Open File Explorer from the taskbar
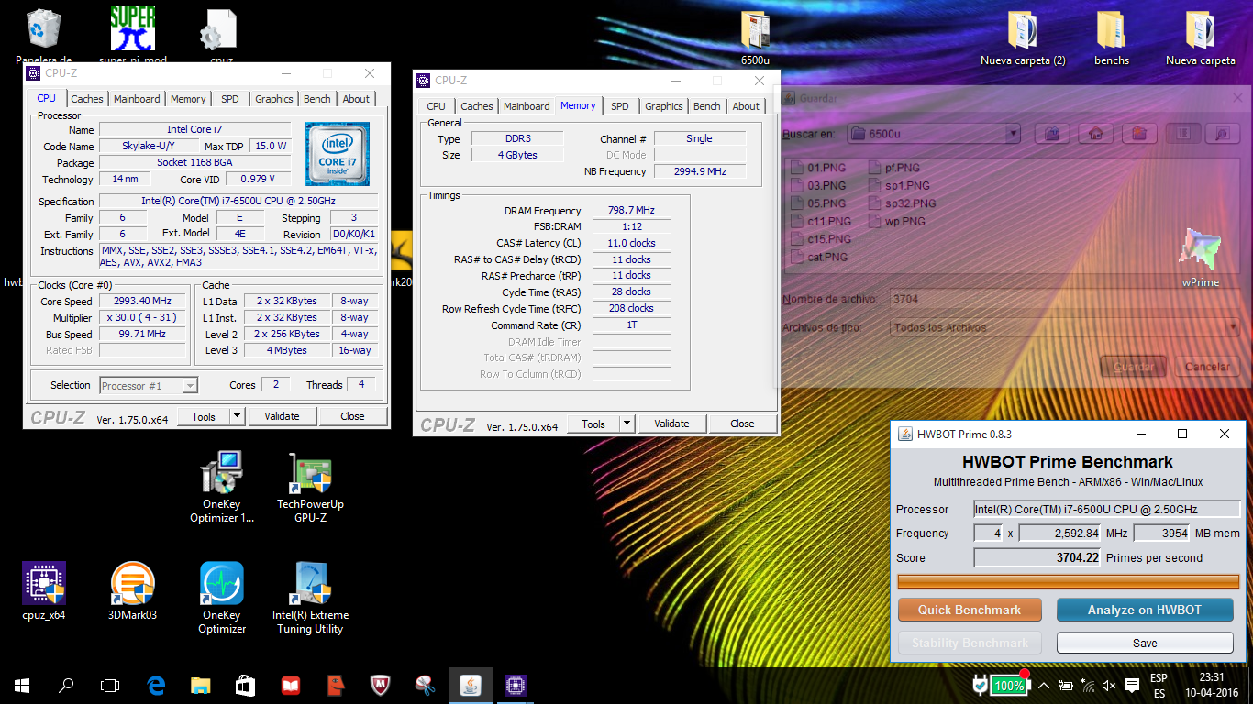This screenshot has width=1253, height=704. point(201,685)
